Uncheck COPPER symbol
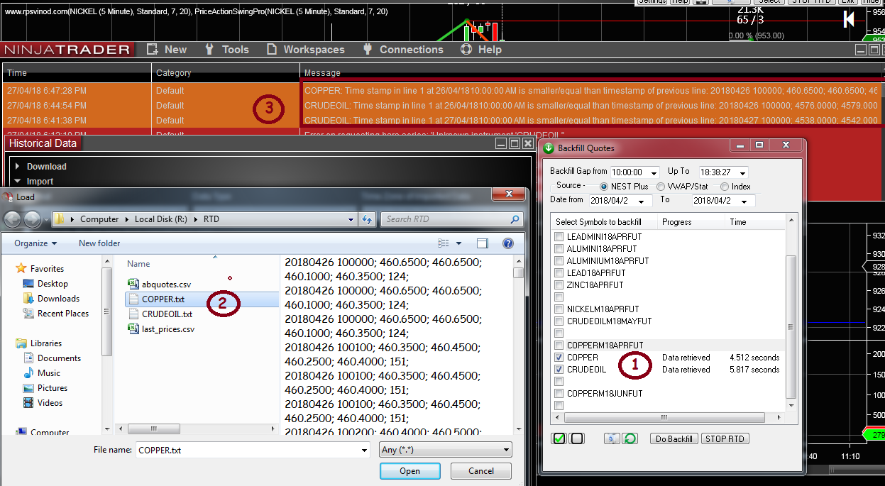Screen dimensions: 885x486 click(x=559, y=358)
